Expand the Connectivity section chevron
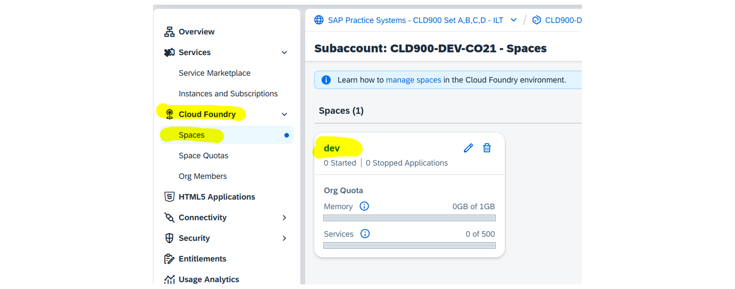Screen dimensions: 735x289 coord(284,217)
